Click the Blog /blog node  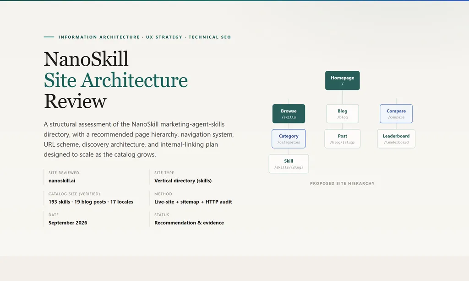342,114
